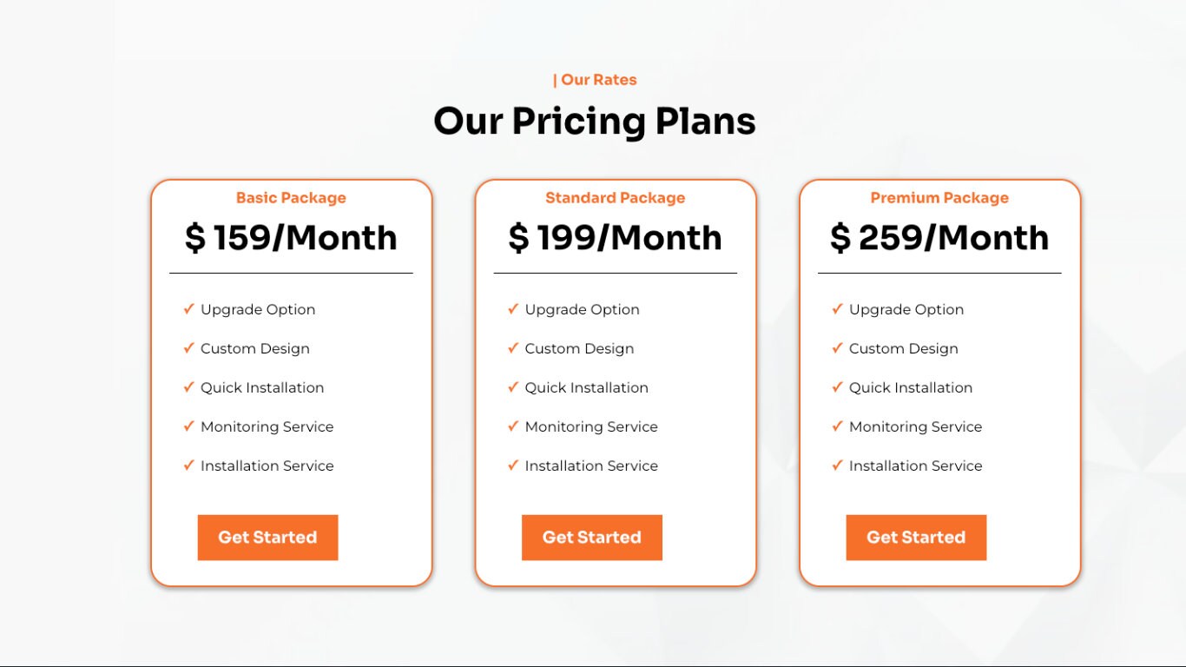Click Monitoring Service in Premium Package
Screen dimensions: 1186x667
click(x=915, y=426)
